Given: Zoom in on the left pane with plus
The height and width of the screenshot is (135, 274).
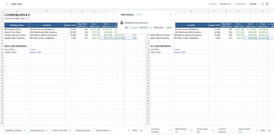Looking at the screenshot, I should click(x=141, y=130).
